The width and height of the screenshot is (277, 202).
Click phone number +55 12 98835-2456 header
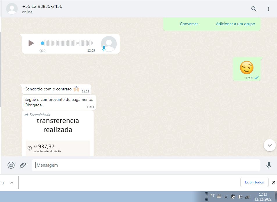click(x=42, y=6)
